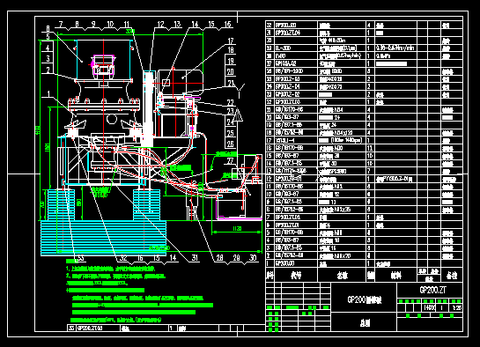Click callout number 9 above the crusher
480x347 pixels.
click(93, 24)
